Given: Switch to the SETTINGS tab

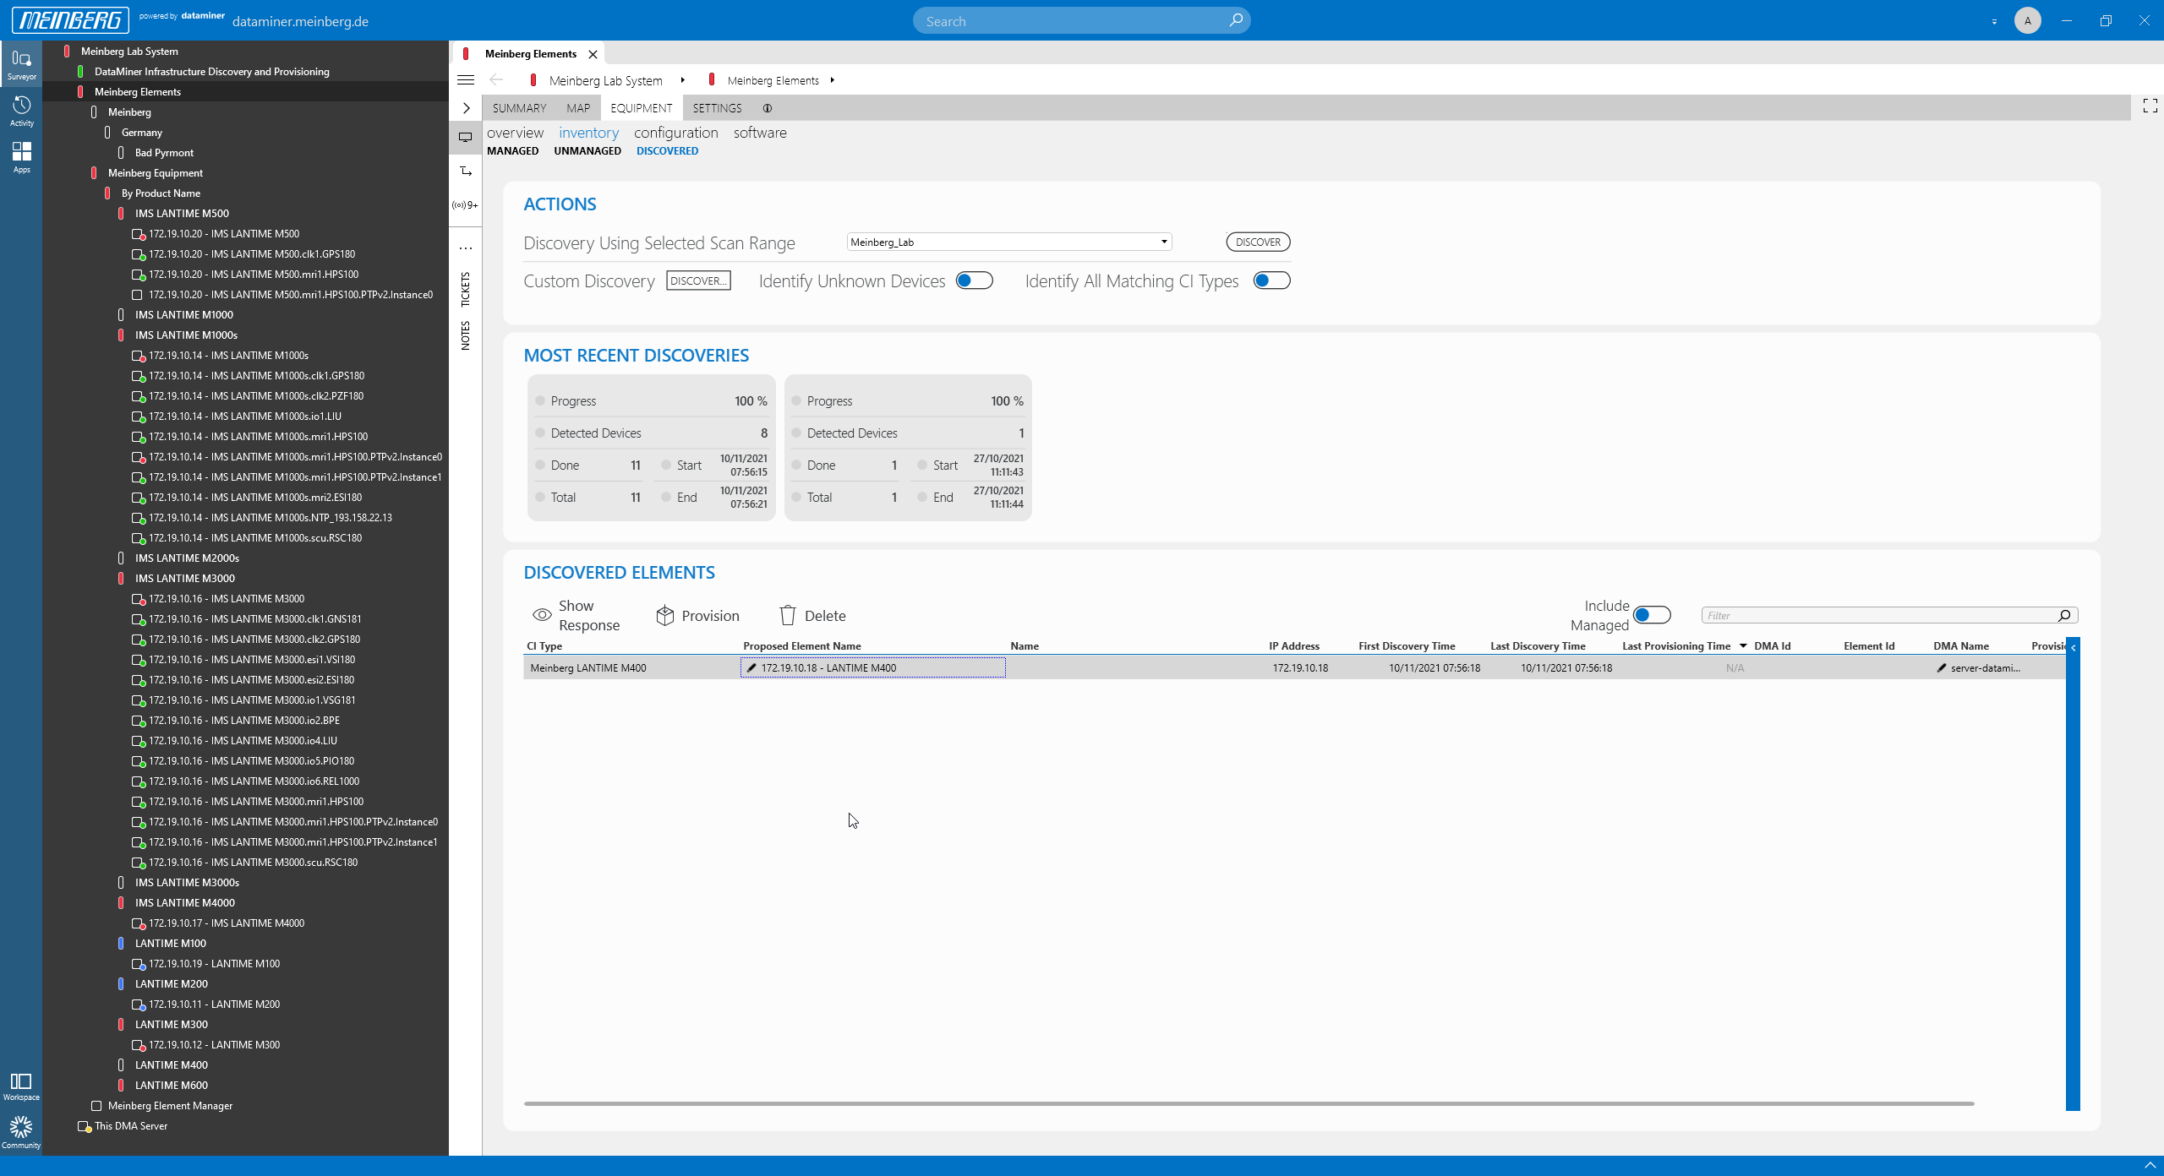Looking at the screenshot, I should (717, 108).
